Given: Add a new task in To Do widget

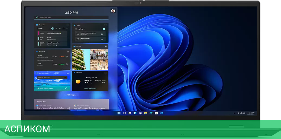Looking at the screenshot, I should (x=104, y=29).
